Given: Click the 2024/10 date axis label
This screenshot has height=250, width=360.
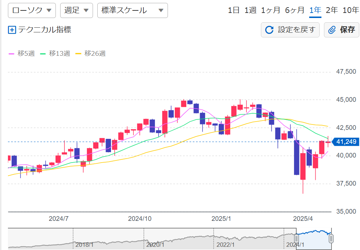Looking at the screenshot, I should click(140, 219).
